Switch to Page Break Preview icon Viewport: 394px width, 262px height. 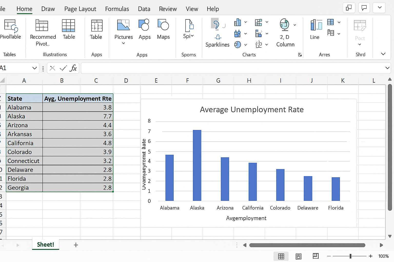[x=316, y=256]
